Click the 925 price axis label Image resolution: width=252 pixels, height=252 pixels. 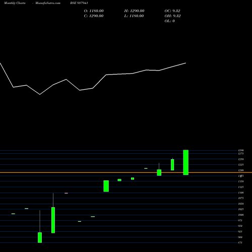click(x=240, y=231)
